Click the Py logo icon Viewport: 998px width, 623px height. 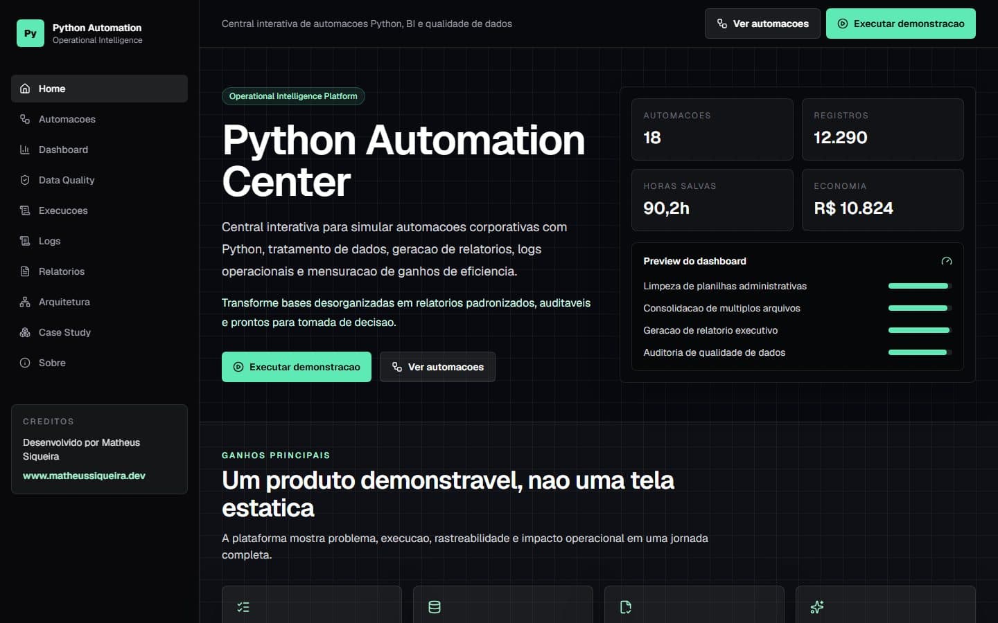point(30,33)
